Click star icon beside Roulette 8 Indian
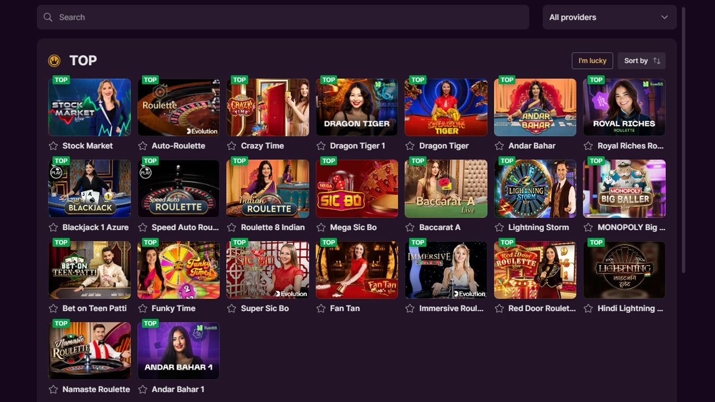This screenshot has width=715, height=402. 232,227
